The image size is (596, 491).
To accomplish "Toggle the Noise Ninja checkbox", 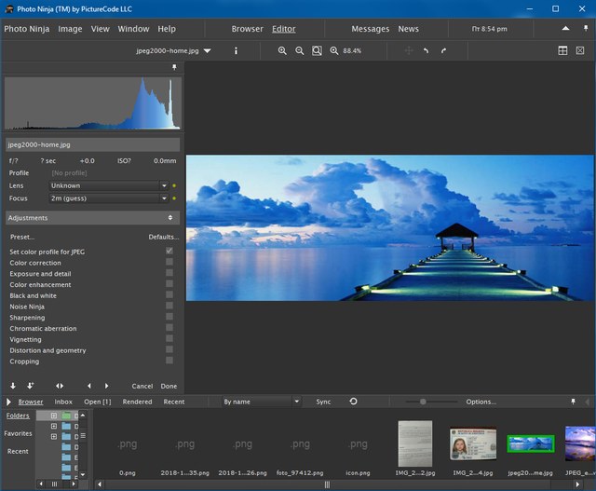I will coord(169,307).
